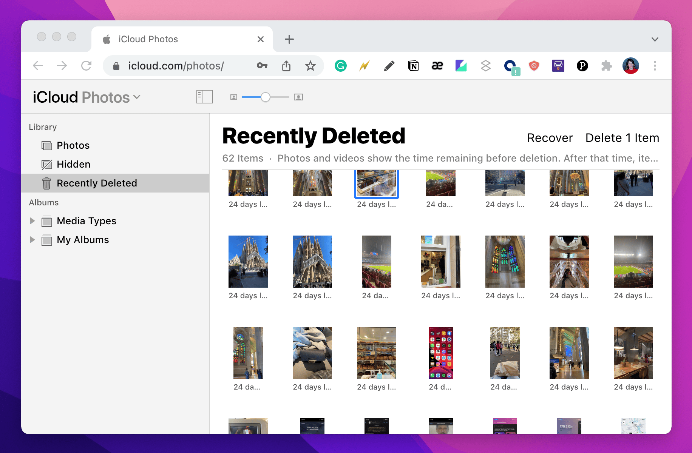This screenshot has height=453, width=692.
Task: Select the black handbag on jeans photo
Action: (312, 353)
